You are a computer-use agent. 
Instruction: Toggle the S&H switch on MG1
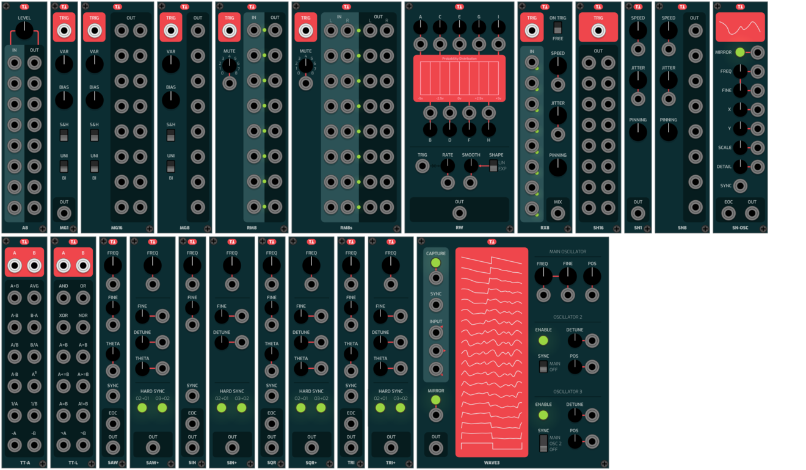coord(64,136)
